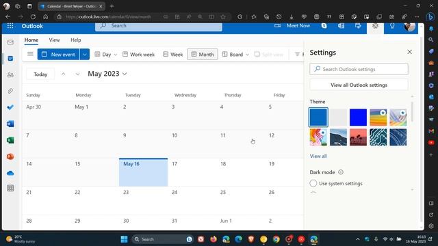Image resolution: width=438 pixels, height=246 pixels.
Task: Open My Day pane icon in header
Action: pyautogui.click(x=358, y=26)
